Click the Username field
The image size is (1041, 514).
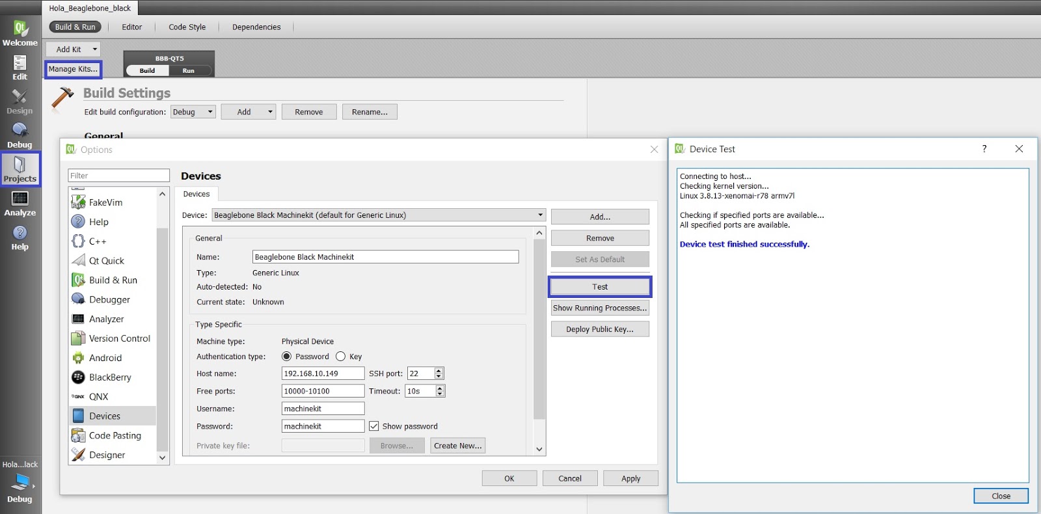coord(323,409)
